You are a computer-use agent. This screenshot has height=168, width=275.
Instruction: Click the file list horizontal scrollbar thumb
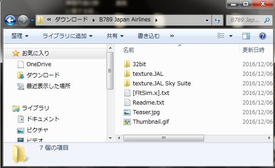pyautogui.click(x=164, y=138)
